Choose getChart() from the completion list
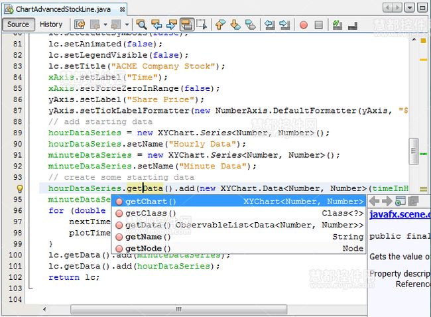431x317 pixels. (239, 202)
